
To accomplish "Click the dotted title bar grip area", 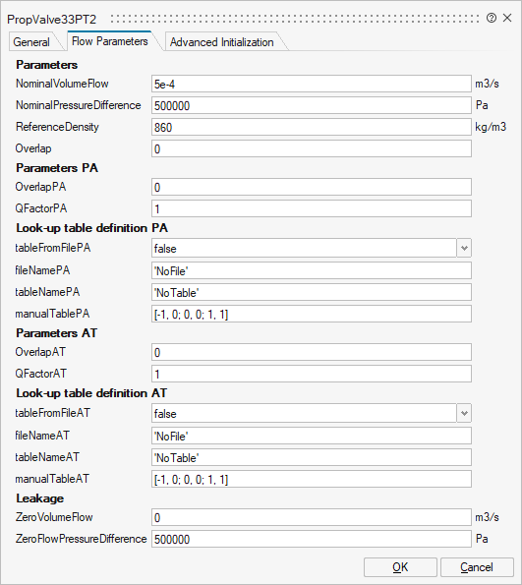I will [295, 19].
